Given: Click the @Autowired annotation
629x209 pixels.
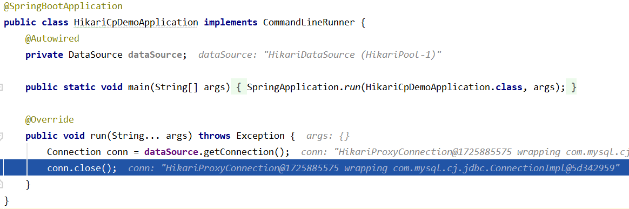Looking at the screenshot, I should click(x=52, y=38).
